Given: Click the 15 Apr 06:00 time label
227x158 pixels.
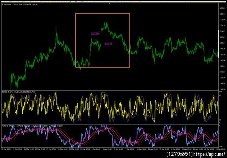Looking at the screenshot, I should 164,149.
